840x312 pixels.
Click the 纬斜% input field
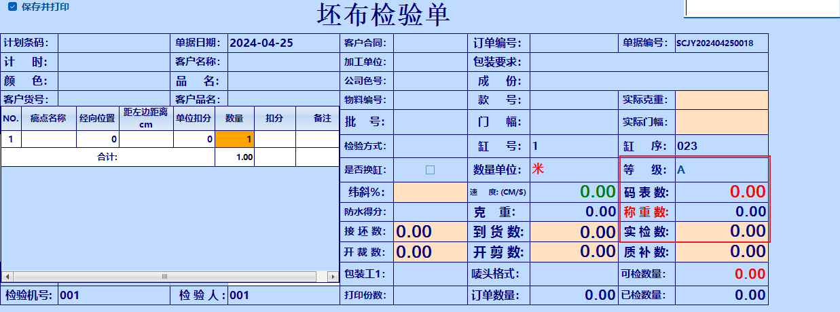[x=430, y=192]
